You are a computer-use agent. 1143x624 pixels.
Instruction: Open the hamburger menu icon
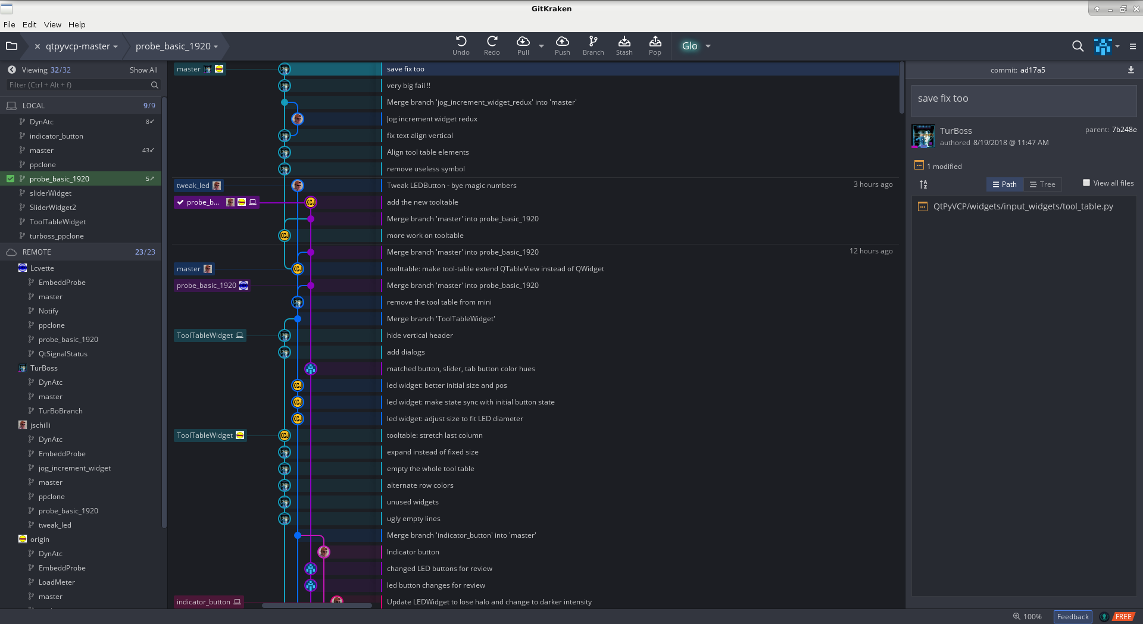pyautogui.click(x=1133, y=46)
